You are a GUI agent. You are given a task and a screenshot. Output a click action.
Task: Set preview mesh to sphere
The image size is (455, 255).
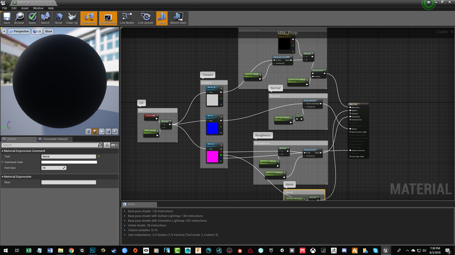point(95,131)
